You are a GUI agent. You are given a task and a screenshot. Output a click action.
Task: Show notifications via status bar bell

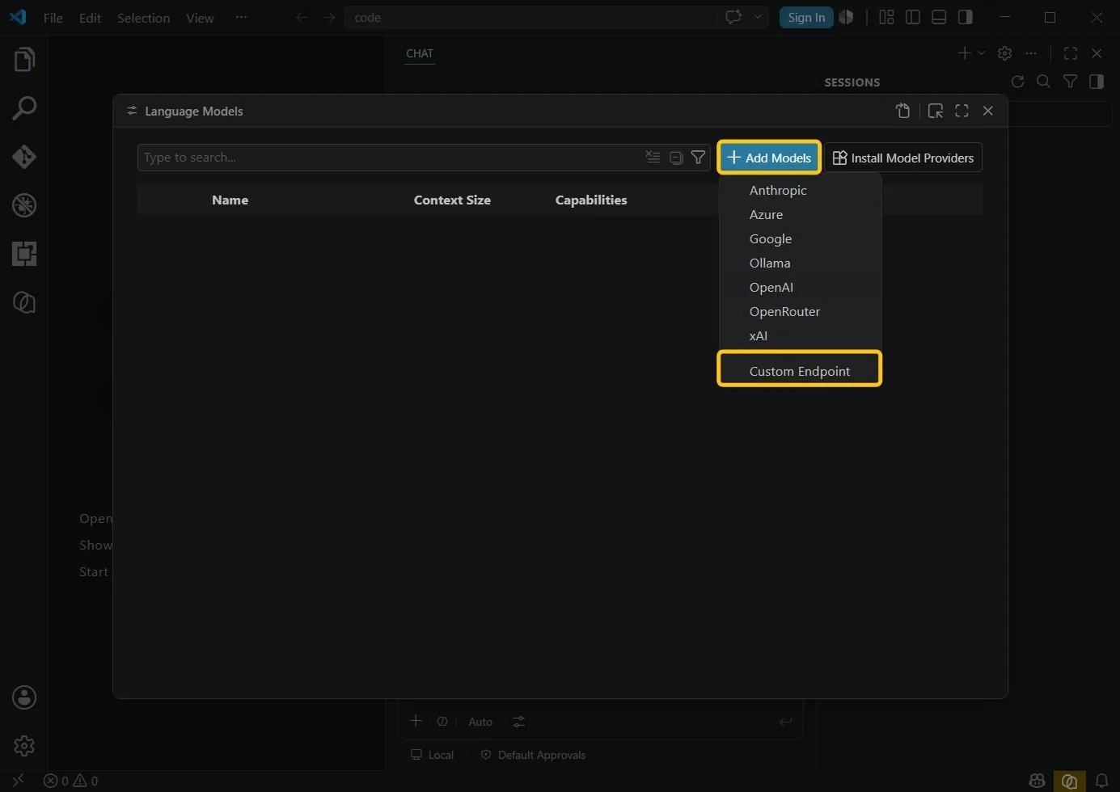1101,781
